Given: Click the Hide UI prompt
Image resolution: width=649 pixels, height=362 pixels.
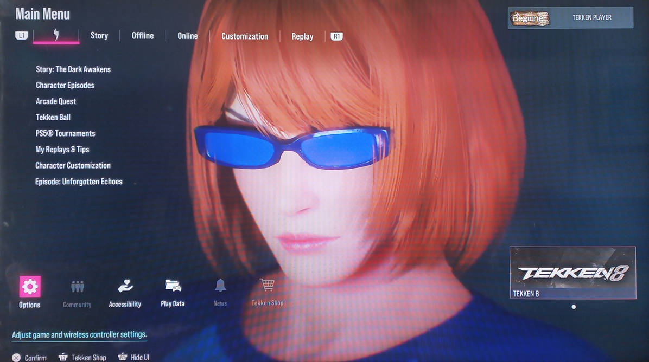Looking at the screenshot, I should click(x=133, y=357).
